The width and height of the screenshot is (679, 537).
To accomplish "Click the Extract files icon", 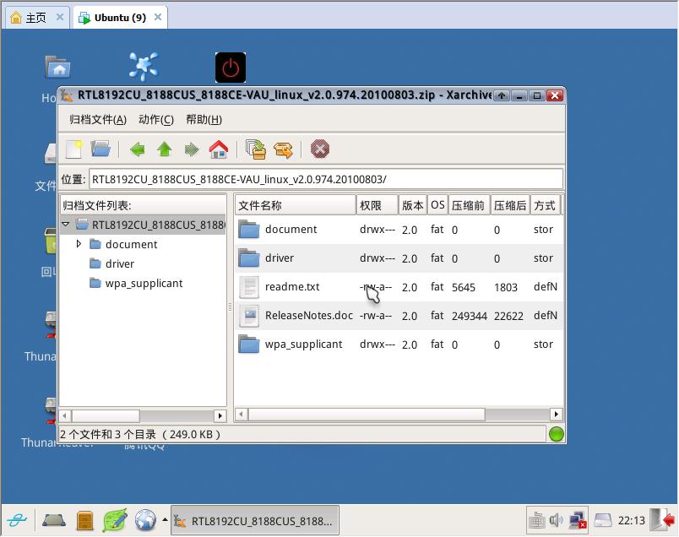I will [x=283, y=149].
